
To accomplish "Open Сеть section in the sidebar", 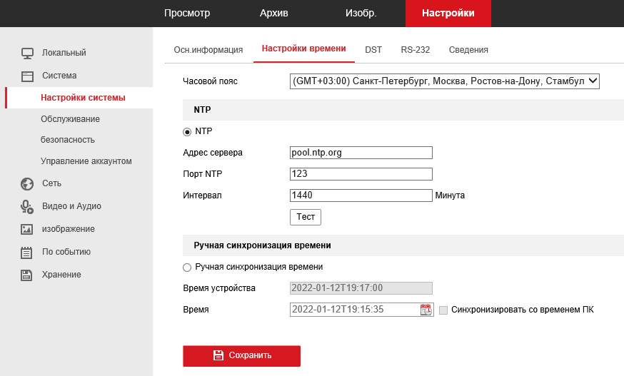I will (51, 183).
